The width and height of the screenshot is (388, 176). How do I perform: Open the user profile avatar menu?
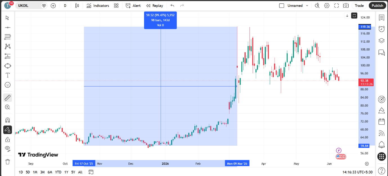pyautogui.click(x=8, y=5)
